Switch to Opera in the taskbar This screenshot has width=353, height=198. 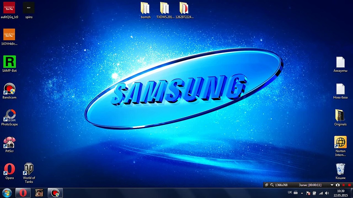23,193
